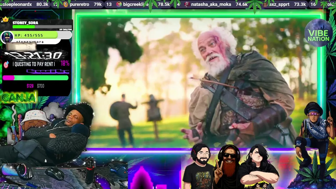Viewport: 336px width, 189px height.
Task: Click the HP: 435/555 health bar
Action: click(x=36, y=35)
